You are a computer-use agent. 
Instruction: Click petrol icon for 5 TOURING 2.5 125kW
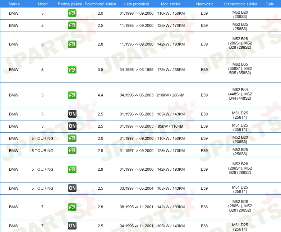72,151
